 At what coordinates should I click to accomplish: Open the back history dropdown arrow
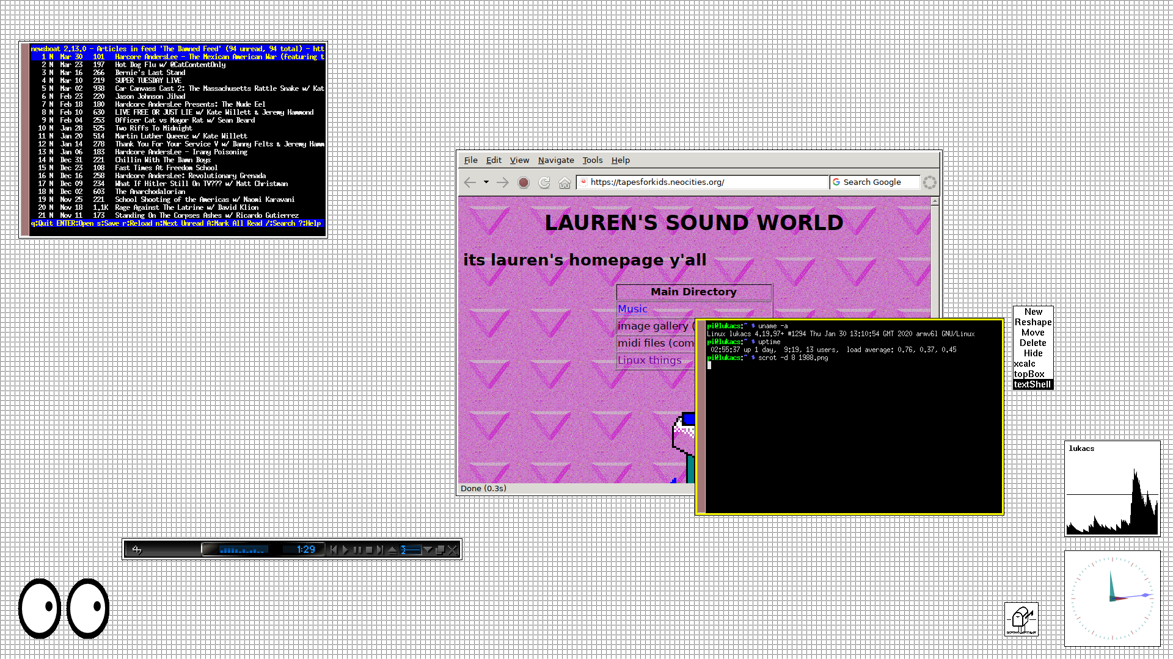(486, 182)
